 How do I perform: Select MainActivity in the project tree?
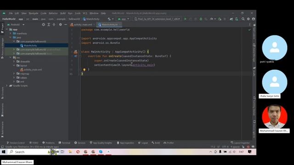(x=30, y=45)
